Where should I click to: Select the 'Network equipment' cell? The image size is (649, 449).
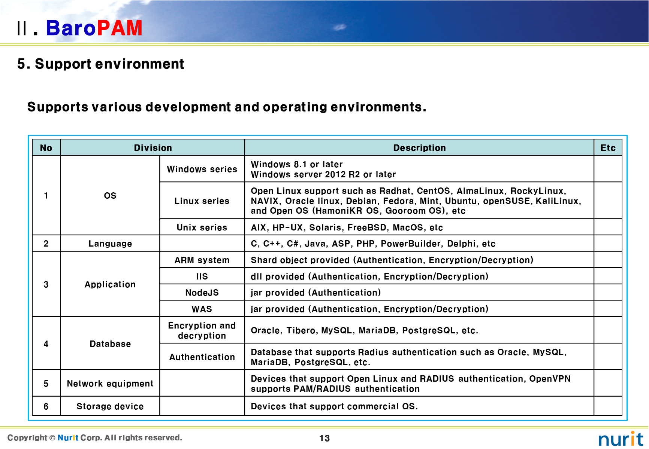pos(110,384)
